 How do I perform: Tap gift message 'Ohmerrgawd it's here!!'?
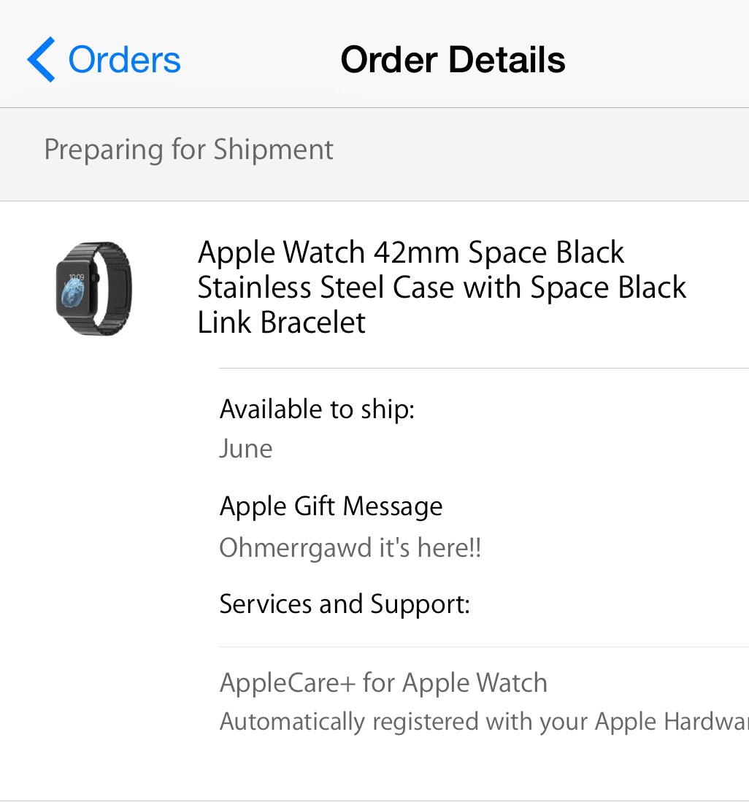click(x=350, y=547)
